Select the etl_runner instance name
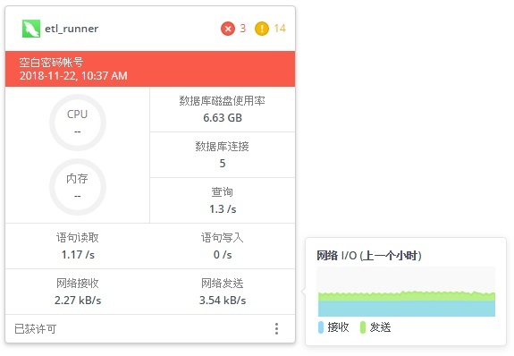Image resolution: width=514 pixels, height=356 pixels. pyautogui.click(x=72, y=29)
